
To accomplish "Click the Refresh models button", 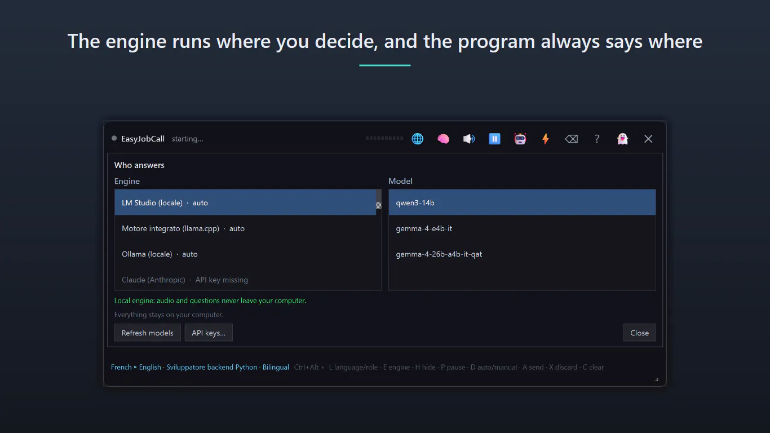I will [x=148, y=333].
